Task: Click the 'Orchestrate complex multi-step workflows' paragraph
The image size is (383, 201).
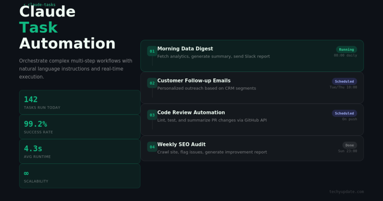Action: [76, 69]
